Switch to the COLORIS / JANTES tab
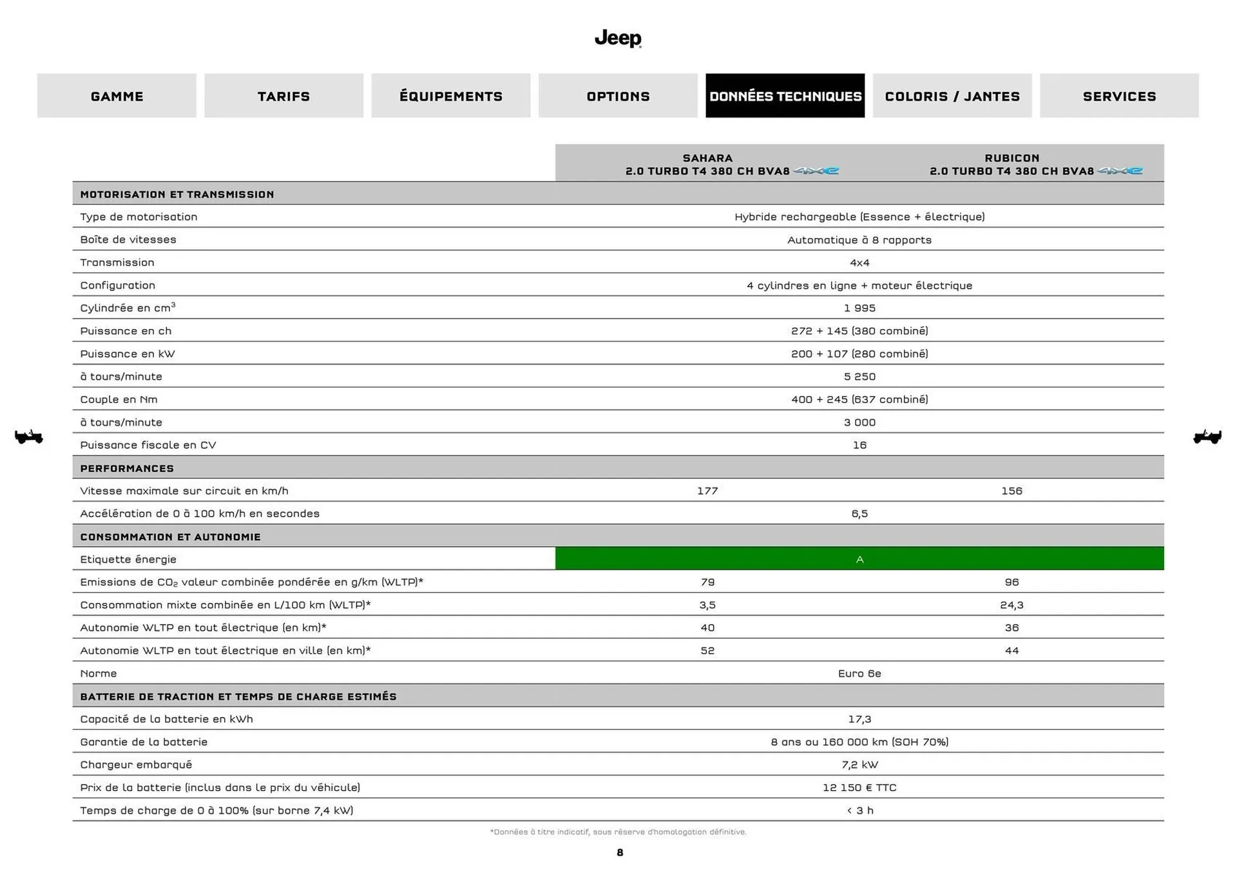 click(x=952, y=95)
